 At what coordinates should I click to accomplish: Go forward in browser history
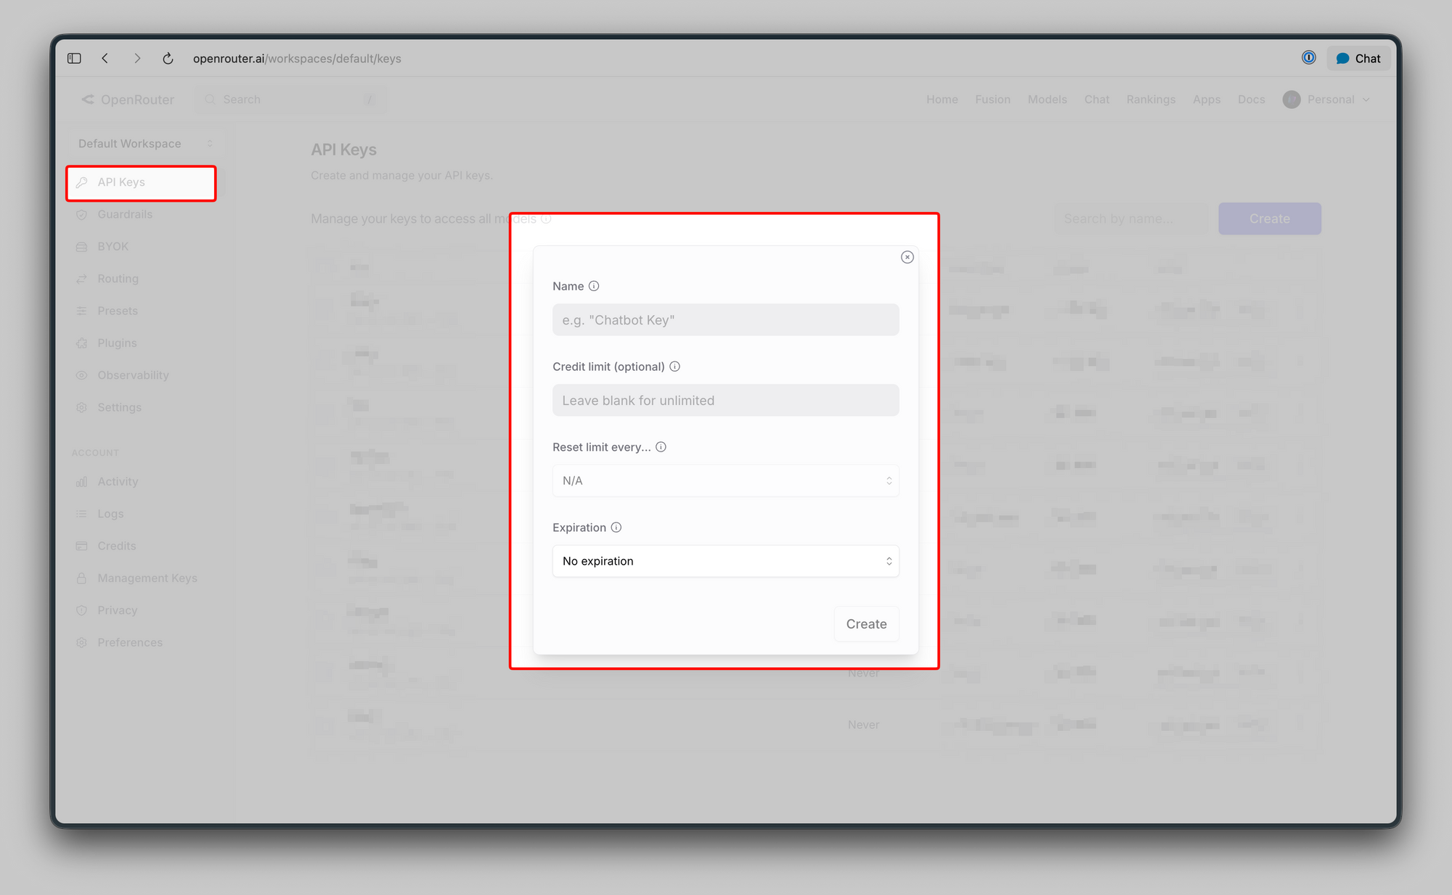[136, 59]
